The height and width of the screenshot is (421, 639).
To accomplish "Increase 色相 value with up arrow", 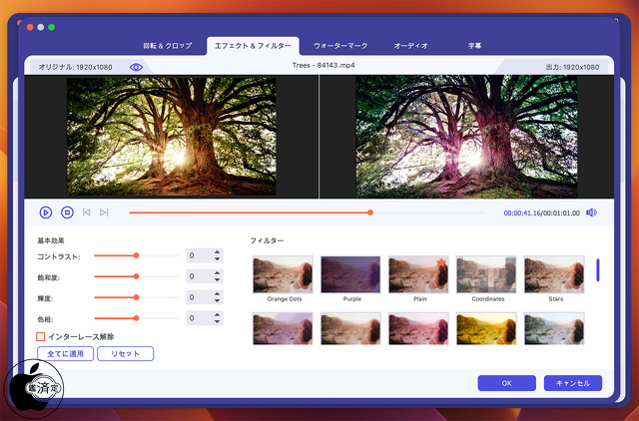I will tap(218, 315).
